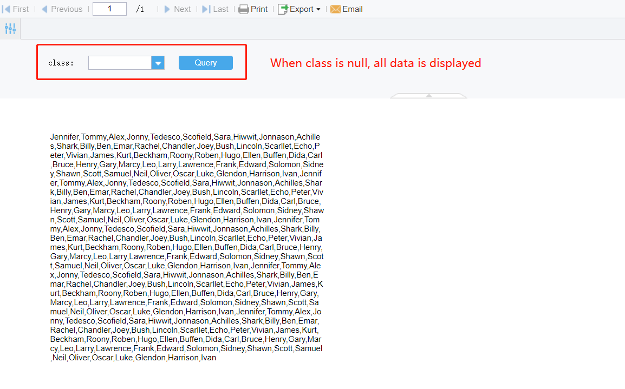
Task: Collapse the parameter panel with the arrow handle
Action: pos(428,95)
